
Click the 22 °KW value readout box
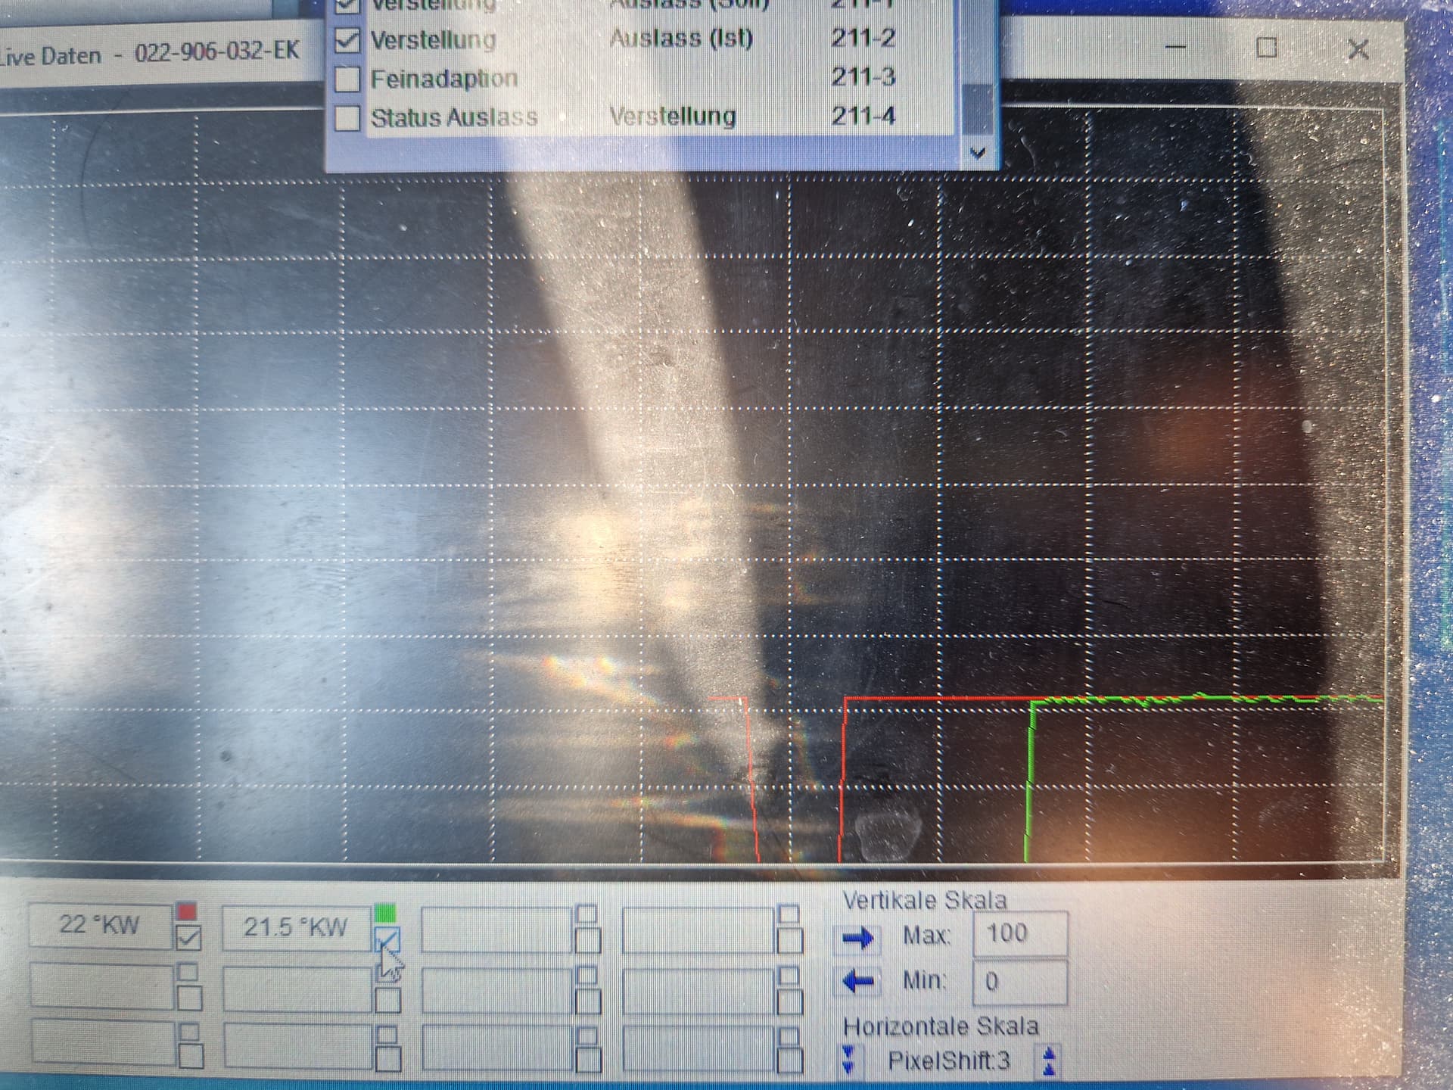click(99, 926)
